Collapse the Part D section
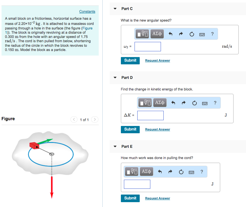 click(115, 77)
